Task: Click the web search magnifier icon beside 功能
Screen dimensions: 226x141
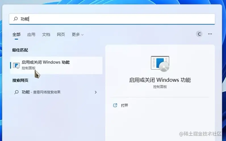Action: (16, 92)
